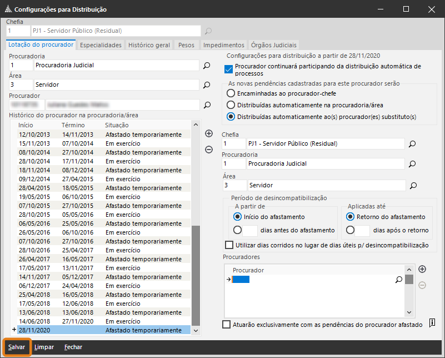This screenshot has width=445, height=358.
Task: Open the info icon near Atuarão exclusivamente
Action: pos(432,324)
